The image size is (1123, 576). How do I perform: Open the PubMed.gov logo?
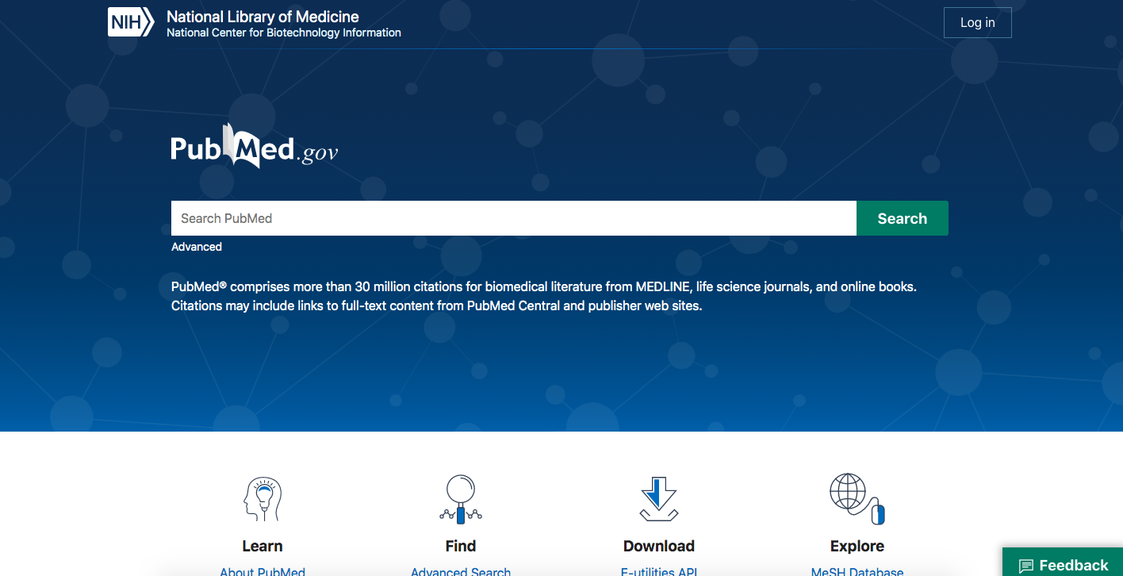(x=254, y=148)
